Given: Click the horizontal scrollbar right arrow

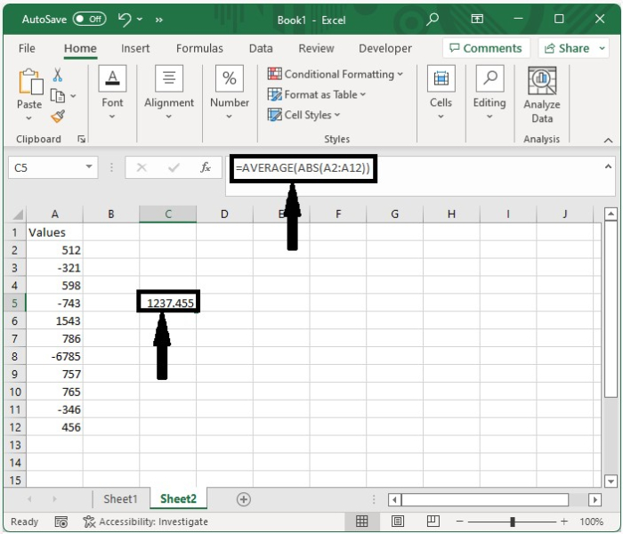Looking at the screenshot, I should 595,499.
